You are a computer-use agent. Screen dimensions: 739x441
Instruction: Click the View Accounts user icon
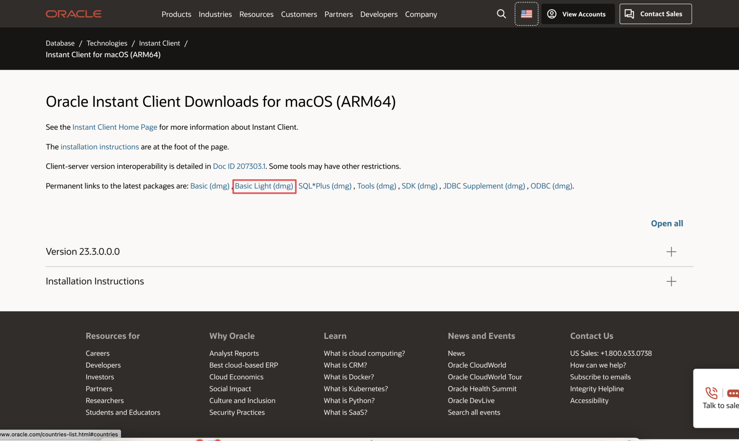[552, 14]
